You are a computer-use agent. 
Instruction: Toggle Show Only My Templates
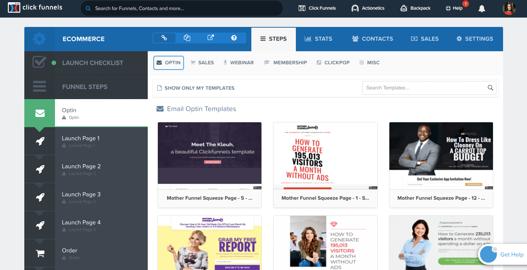[x=196, y=88]
